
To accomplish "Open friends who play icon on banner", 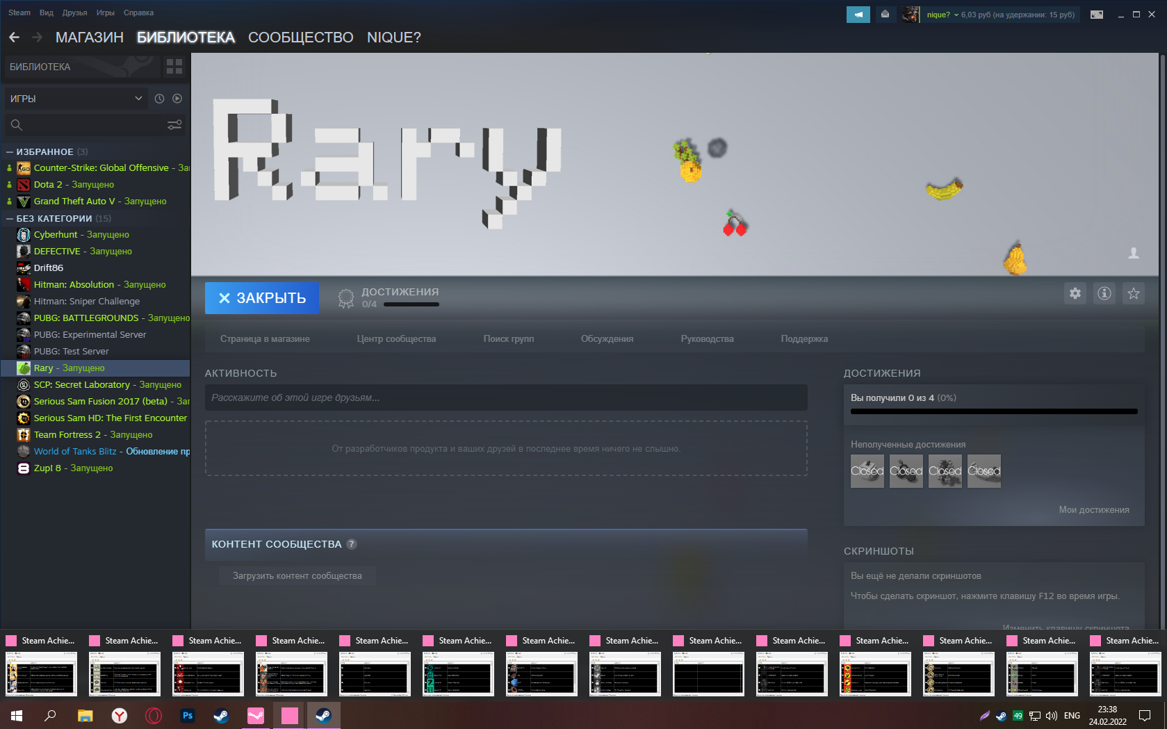I will tap(1134, 253).
